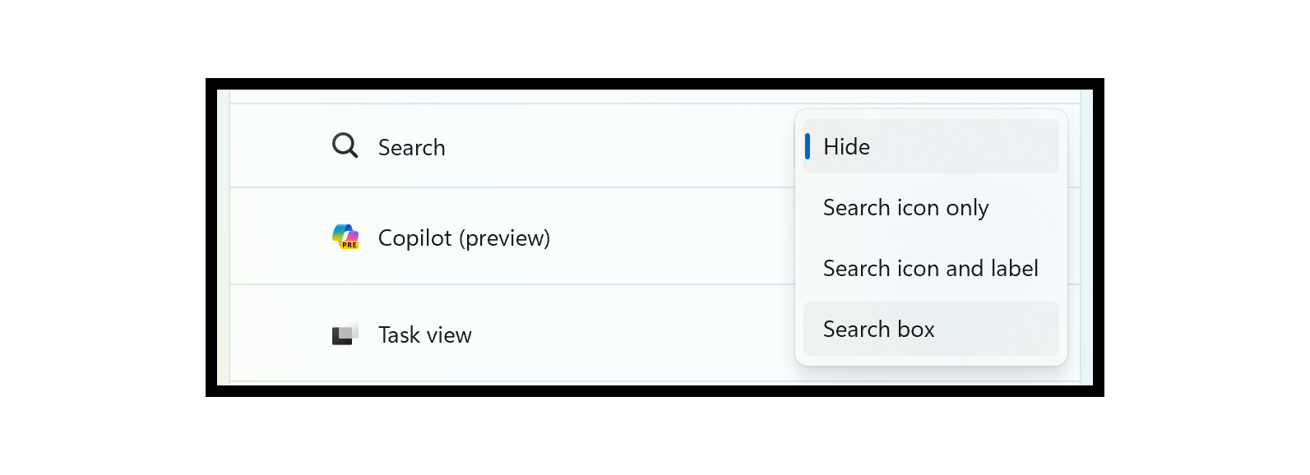Choose Search icon only mode
The height and width of the screenshot is (475, 1310).
[905, 208]
